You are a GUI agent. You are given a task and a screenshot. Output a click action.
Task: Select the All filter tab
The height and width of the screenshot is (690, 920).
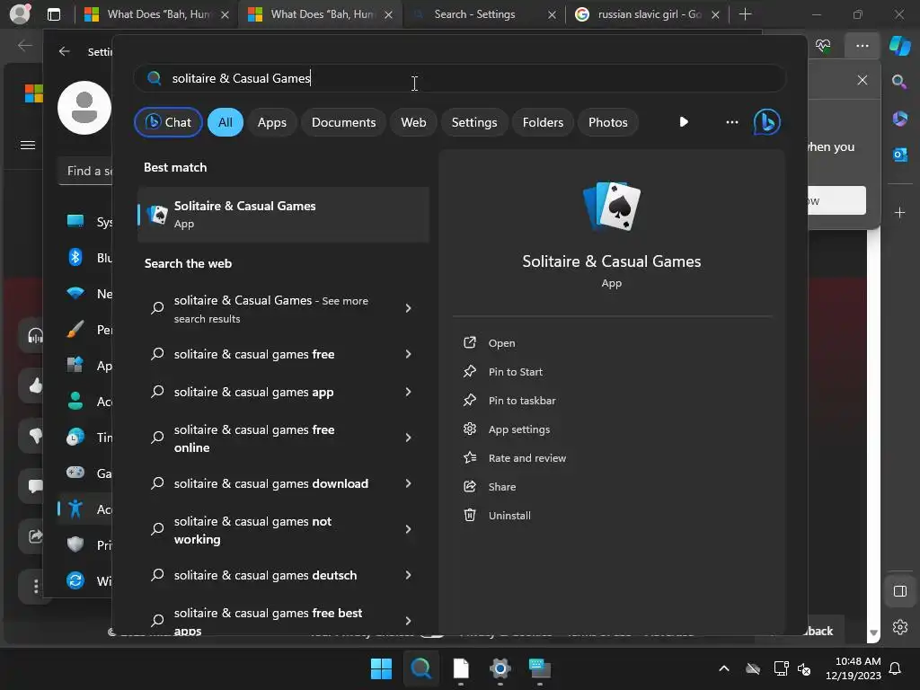[226, 122]
